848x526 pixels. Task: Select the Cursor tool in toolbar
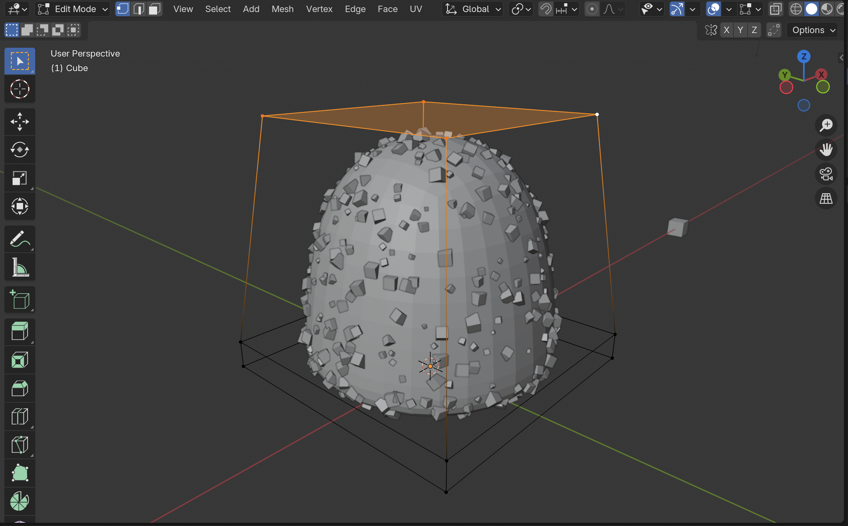tap(19, 89)
